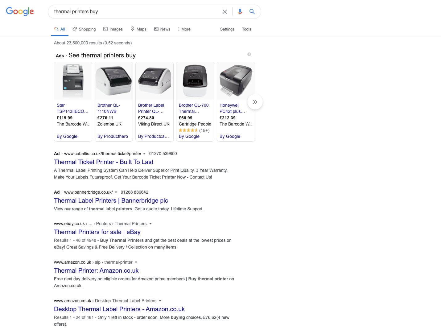Switch to the Shopping tab
Viewport: 441px width, 330px height.
point(84,29)
